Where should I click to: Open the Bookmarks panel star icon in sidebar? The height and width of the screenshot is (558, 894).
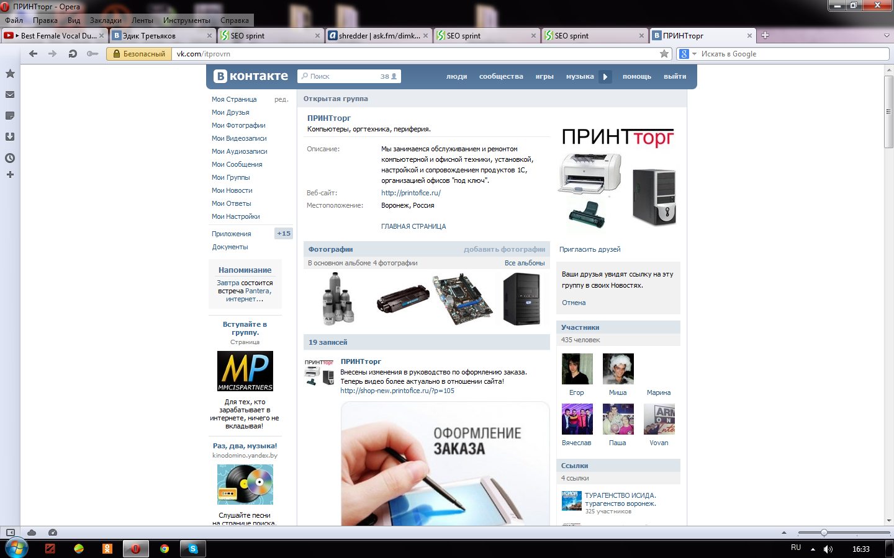click(x=10, y=74)
